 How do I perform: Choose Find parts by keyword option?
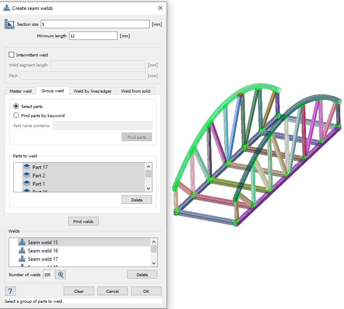(16, 115)
